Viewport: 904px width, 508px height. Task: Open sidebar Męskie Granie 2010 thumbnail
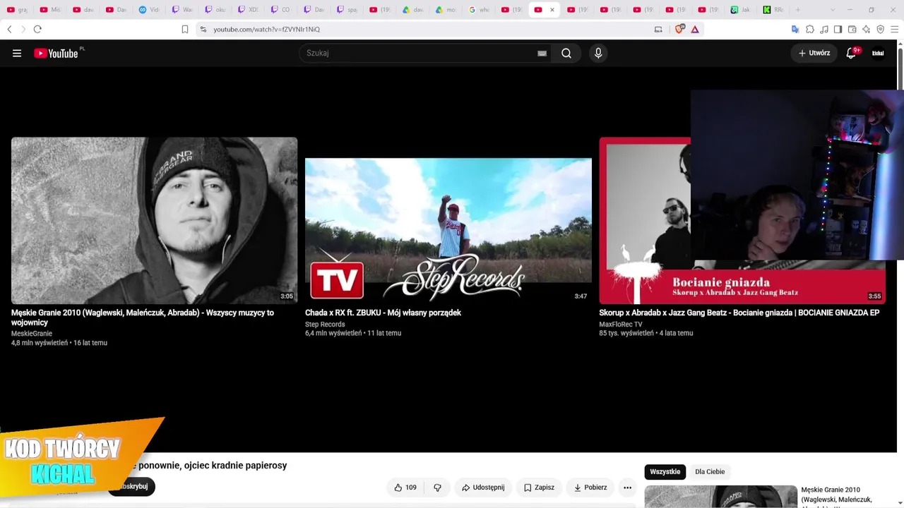pyautogui.click(x=720, y=496)
